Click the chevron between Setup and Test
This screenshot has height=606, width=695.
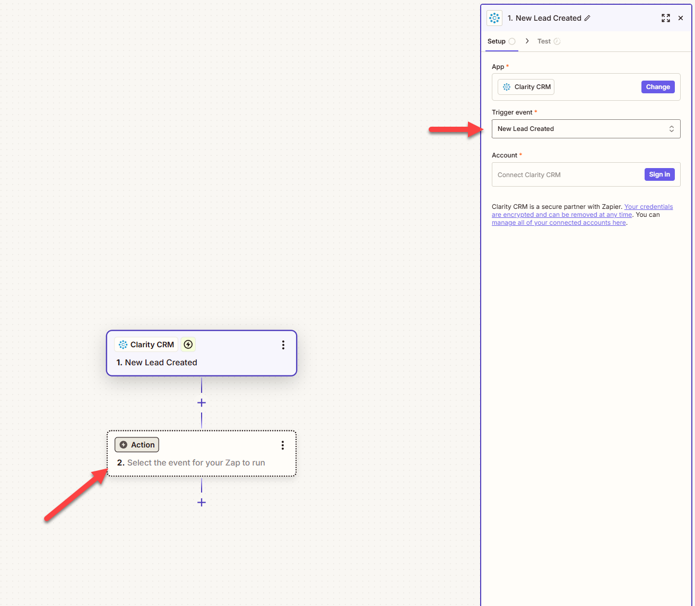[x=527, y=41]
